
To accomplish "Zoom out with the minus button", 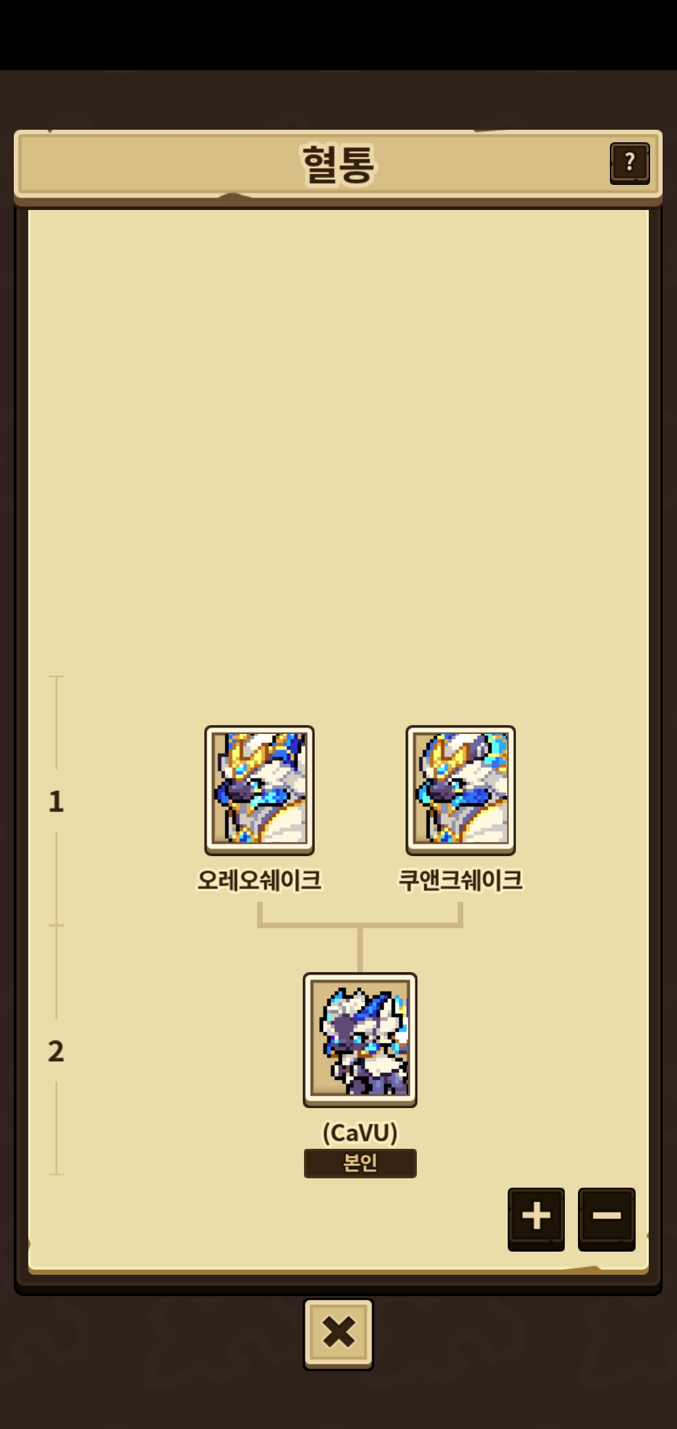I will (x=607, y=1218).
